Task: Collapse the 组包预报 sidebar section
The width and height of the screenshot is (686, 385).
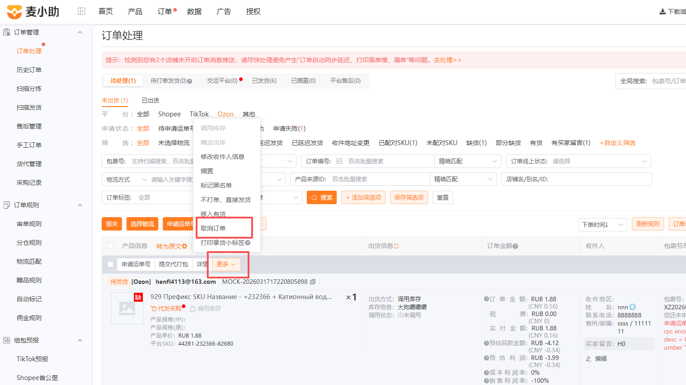Action: tap(80, 340)
